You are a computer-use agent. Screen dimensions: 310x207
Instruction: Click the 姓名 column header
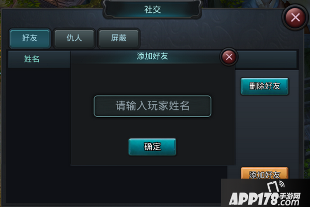[x=32, y=59]
